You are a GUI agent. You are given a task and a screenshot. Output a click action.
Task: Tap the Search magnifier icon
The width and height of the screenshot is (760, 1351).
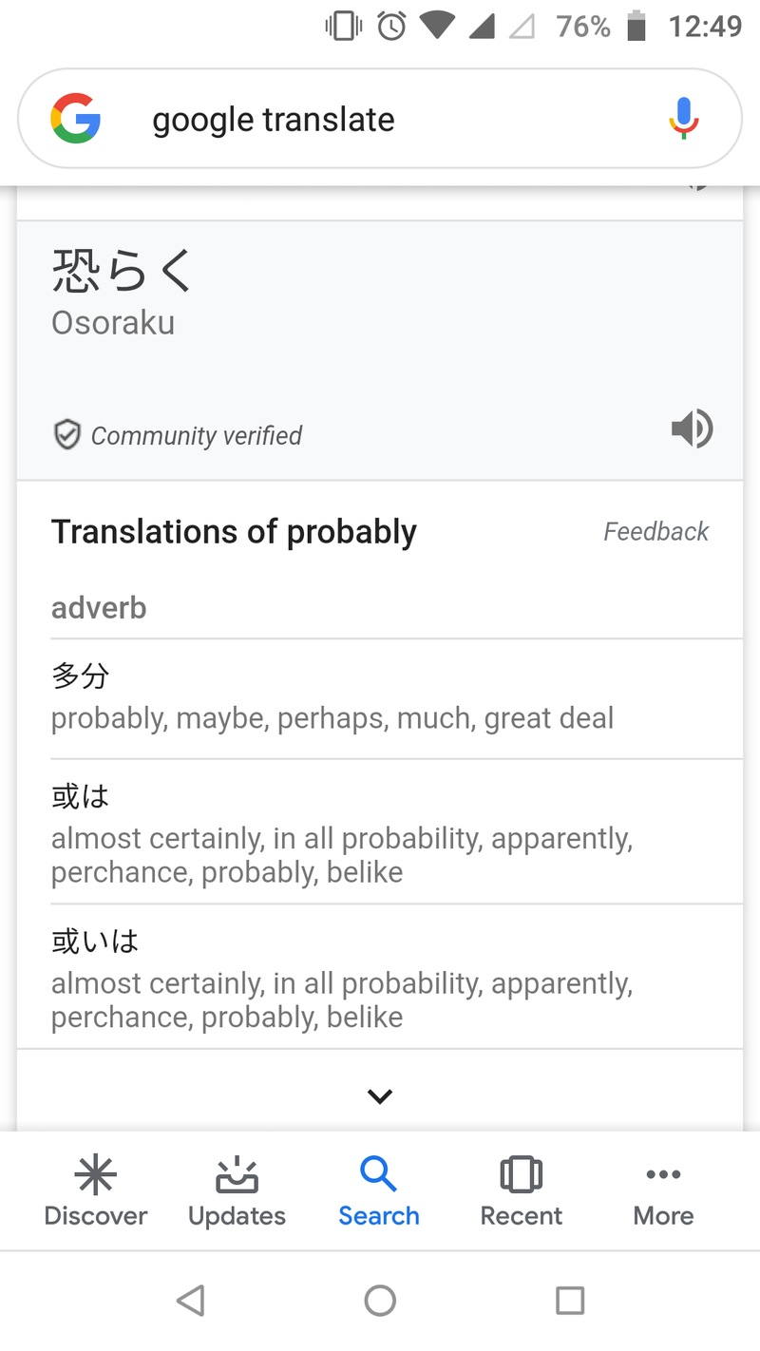(x=378, y=1175)
